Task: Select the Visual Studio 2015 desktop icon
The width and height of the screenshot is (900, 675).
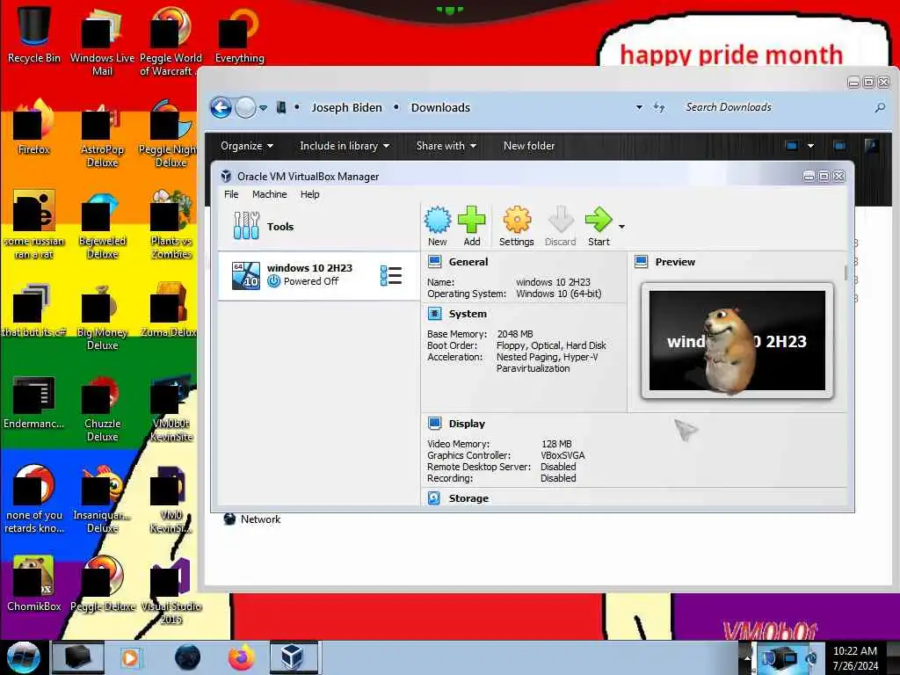Action: [171, 592]
